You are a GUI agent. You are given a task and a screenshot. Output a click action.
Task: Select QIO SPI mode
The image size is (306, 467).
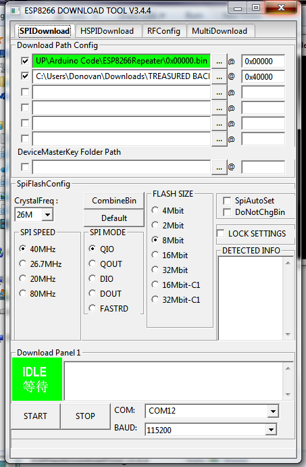point(102,249)
